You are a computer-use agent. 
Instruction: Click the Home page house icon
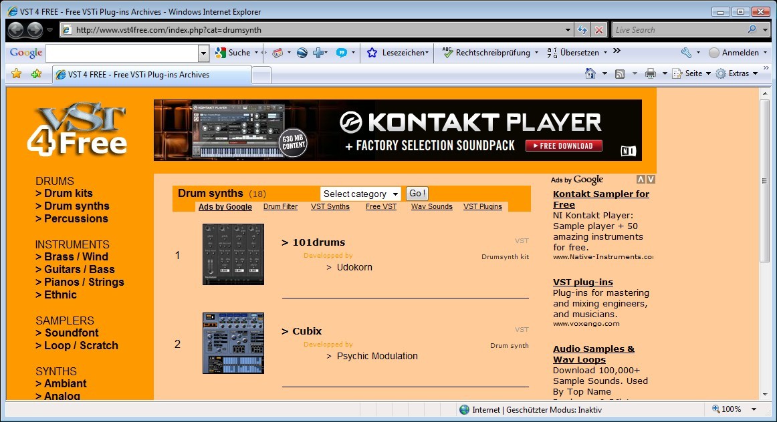pyautogui.click(x=590, y=73)
